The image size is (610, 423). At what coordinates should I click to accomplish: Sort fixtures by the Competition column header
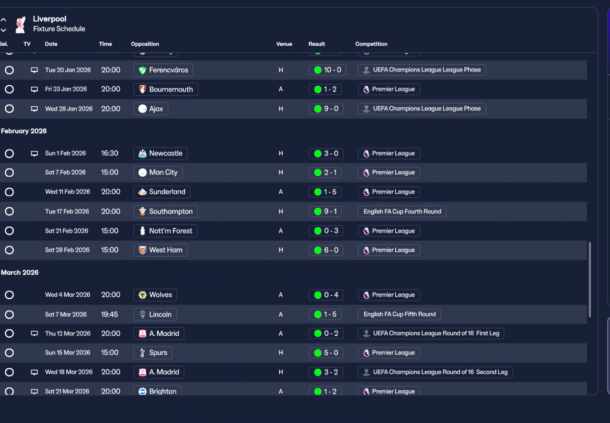[x=371, y=44]
